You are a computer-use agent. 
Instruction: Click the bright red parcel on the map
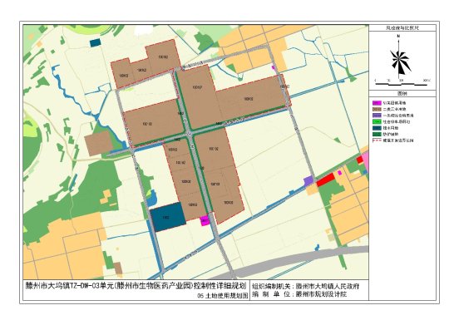tap(326, 180)
